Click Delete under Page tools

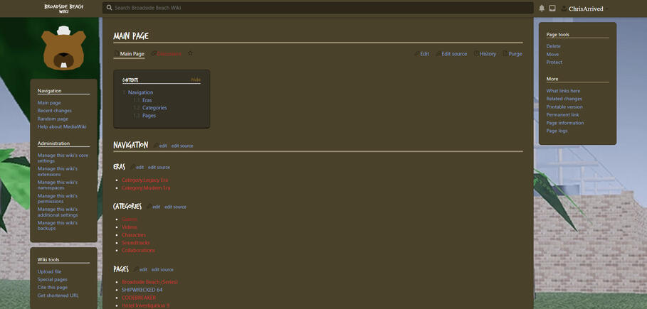[554, 46]
